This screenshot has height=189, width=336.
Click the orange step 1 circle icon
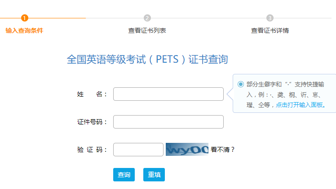click(25, 18)
